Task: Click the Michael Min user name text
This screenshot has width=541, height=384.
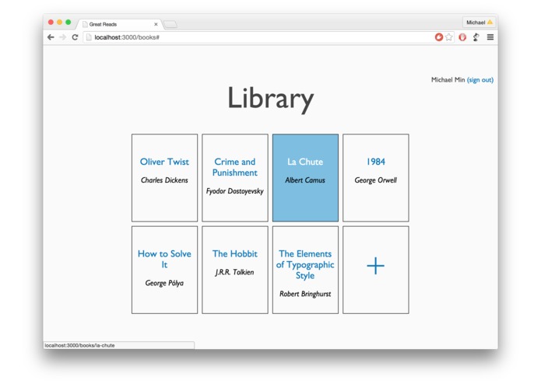Action: (448, 80)
